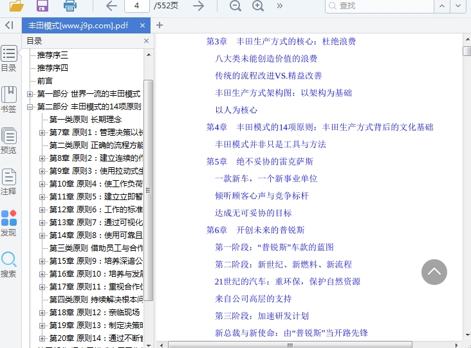Image resolution: width=471 pixels, height=348 pixels.
Task: Close the 丰田模式 PDF tab
Action: point(142,26)
